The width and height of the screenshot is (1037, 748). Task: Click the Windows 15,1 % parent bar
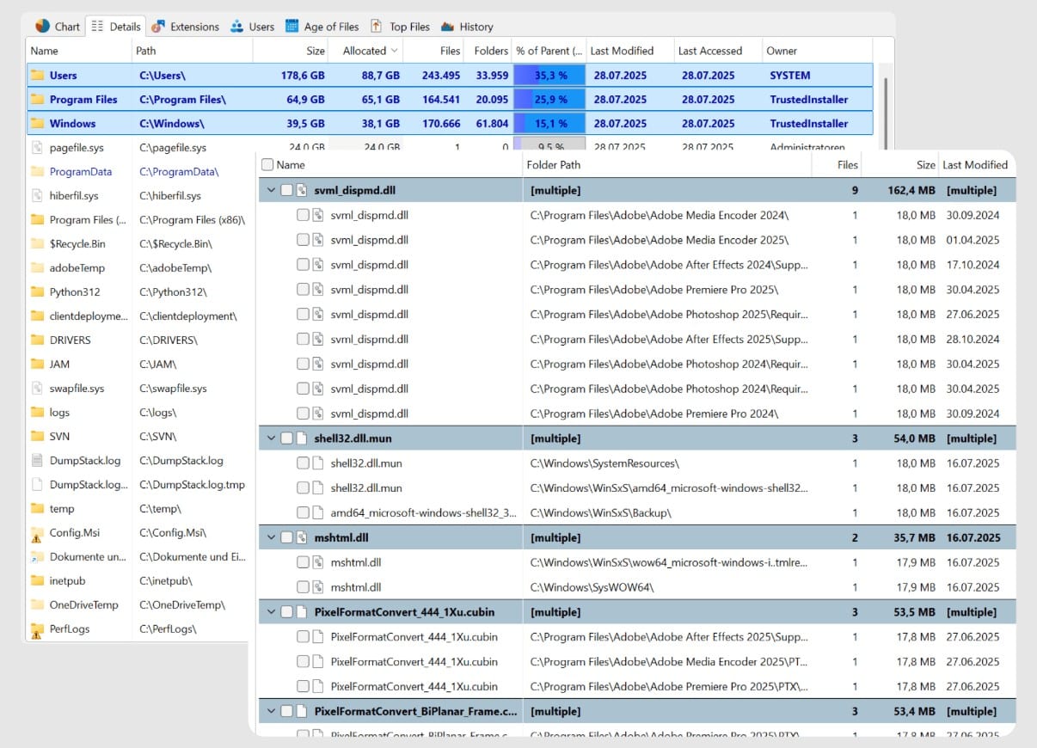(x=549, y=123)
